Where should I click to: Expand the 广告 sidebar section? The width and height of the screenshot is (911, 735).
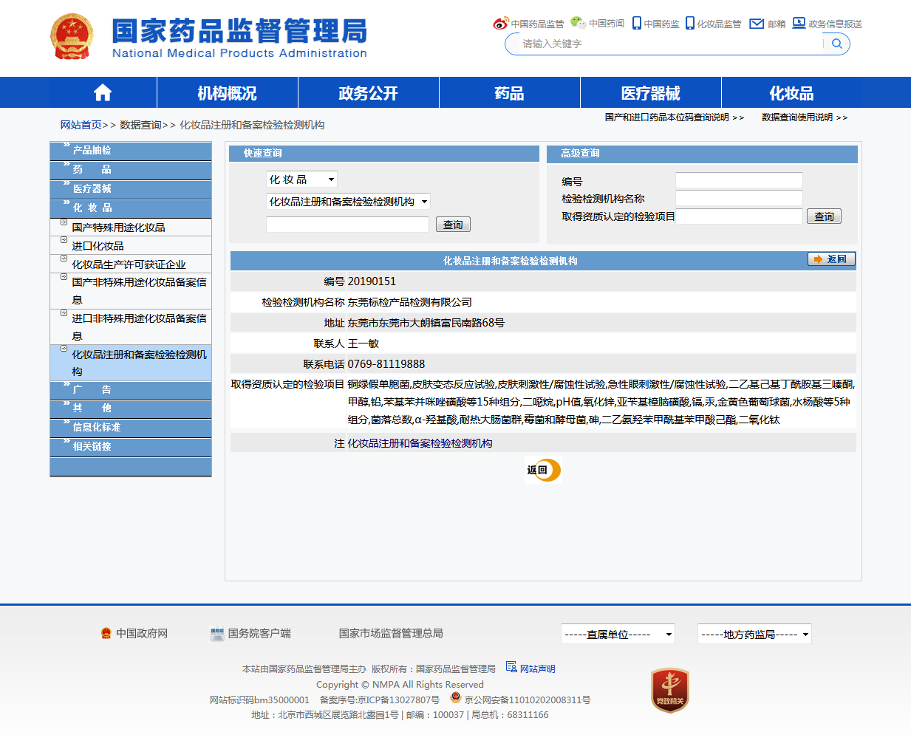(131, 389)
